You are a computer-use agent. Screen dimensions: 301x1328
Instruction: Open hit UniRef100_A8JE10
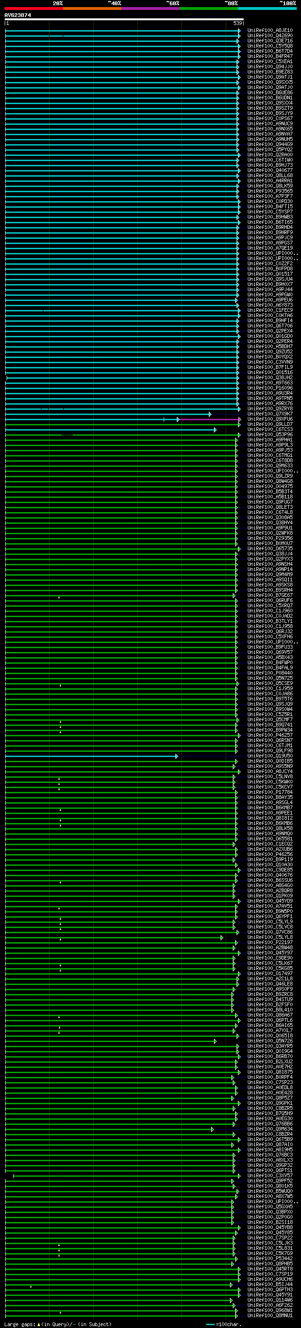[x=270, y=31]
